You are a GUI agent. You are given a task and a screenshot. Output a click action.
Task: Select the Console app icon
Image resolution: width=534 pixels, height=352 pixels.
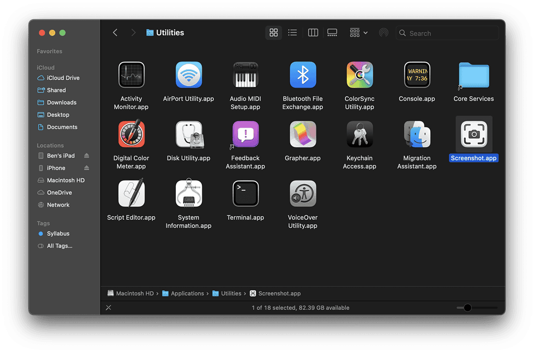click(x=417, y=75)
